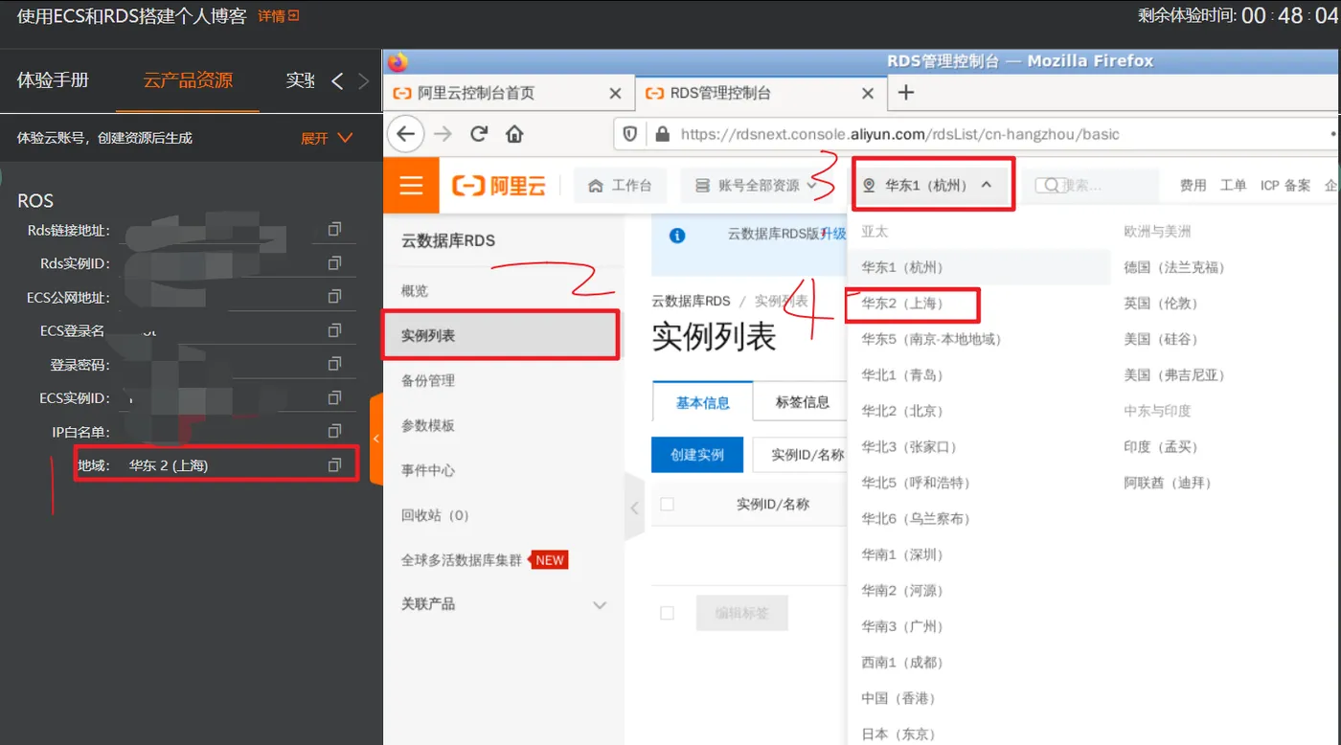Viewport: 1341px width, 745px height.
Task: Click the 工作台 button
Action: [620, 185]
